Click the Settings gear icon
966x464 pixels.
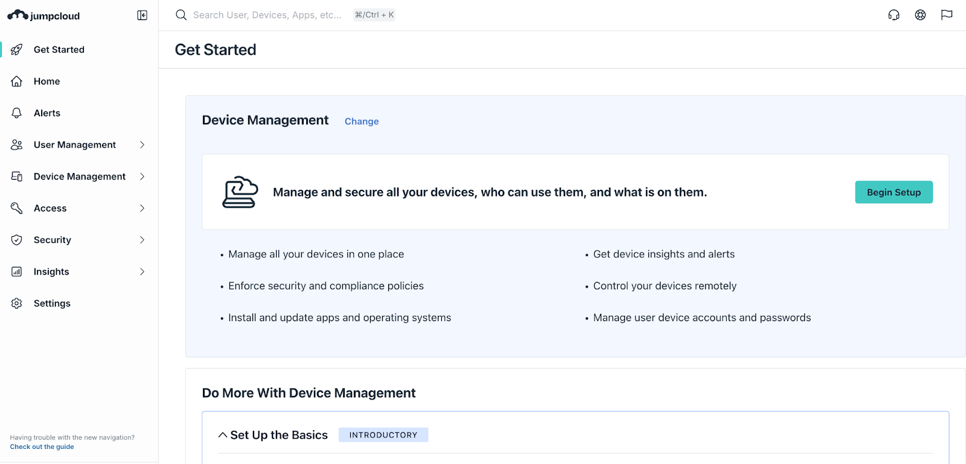pyautogui.click(x=17, y=304)
